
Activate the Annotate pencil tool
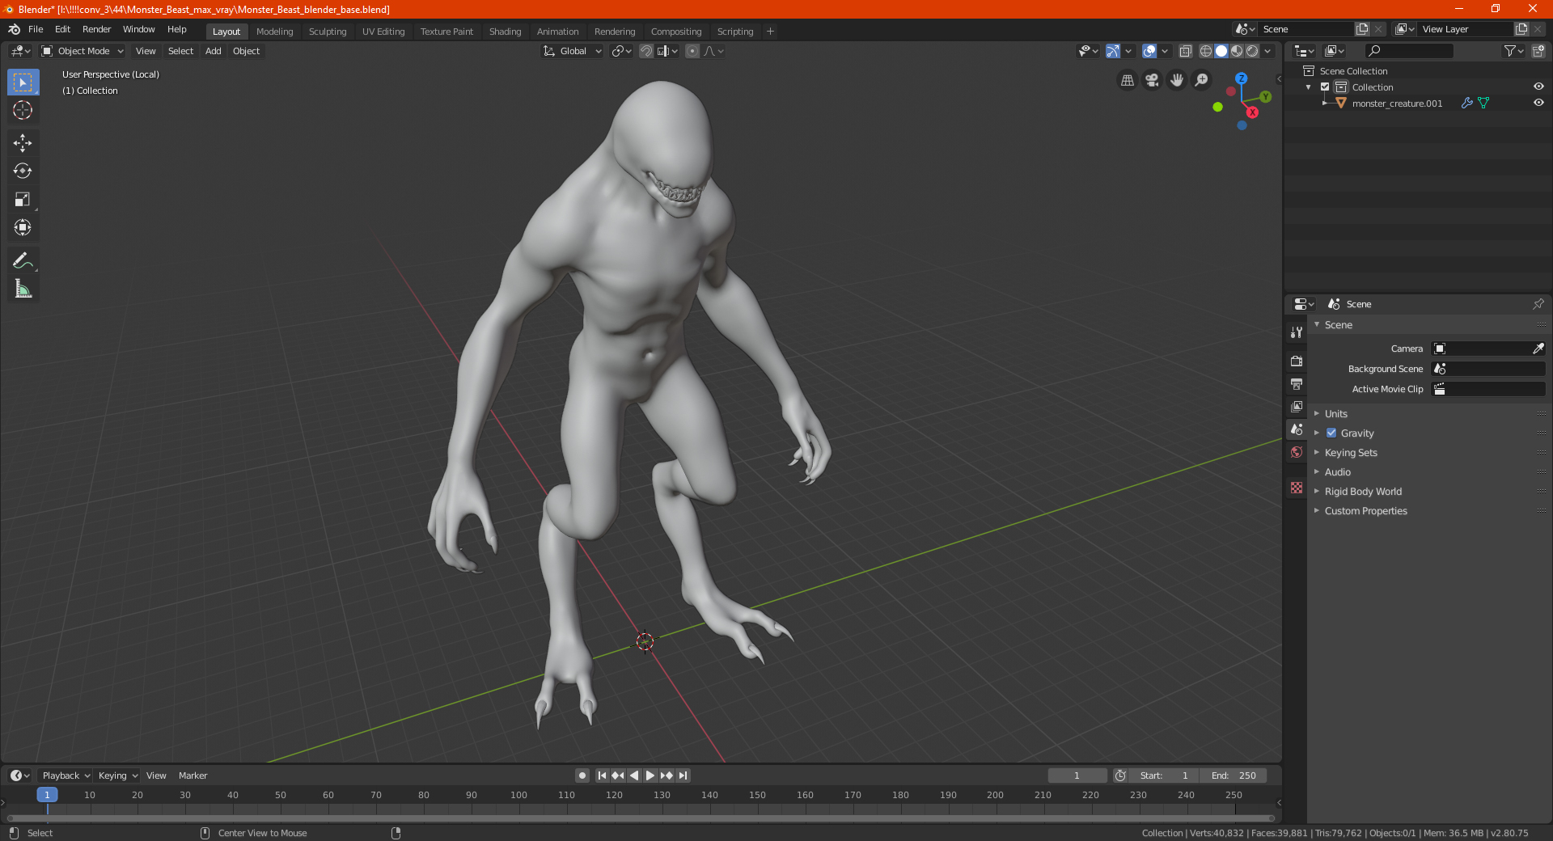click(23, 260)
